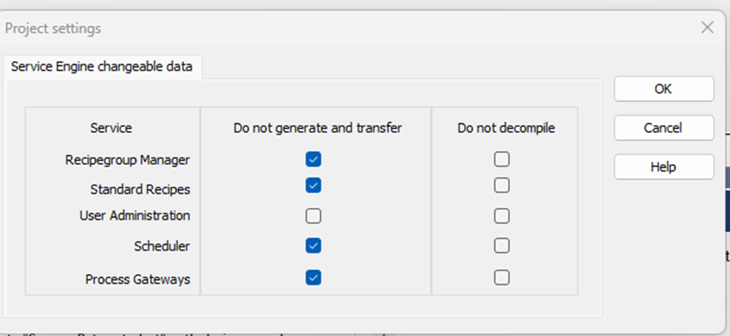Click the Project settings title bar
The image size is (730, 336).
[x=303, y=28]
